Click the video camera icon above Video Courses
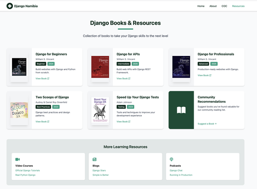 (17, 159)
